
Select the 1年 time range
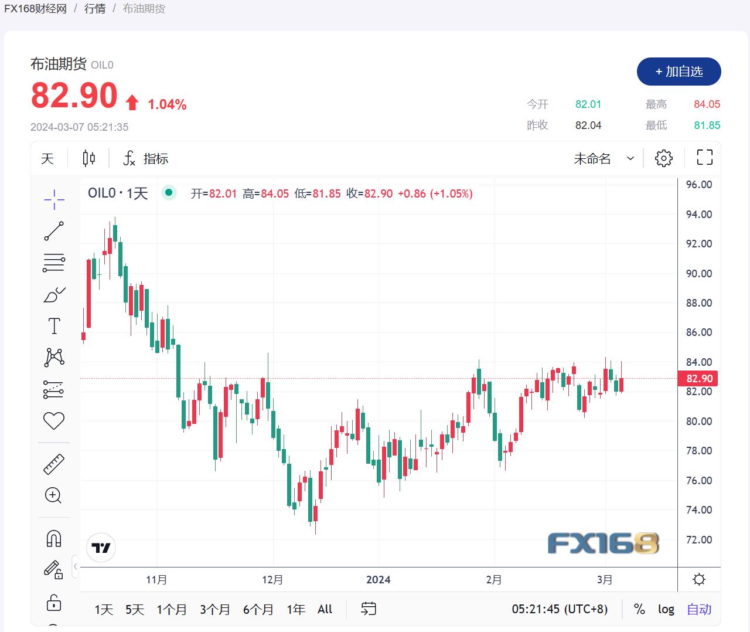pyautogui.click(x=296, y=609)
